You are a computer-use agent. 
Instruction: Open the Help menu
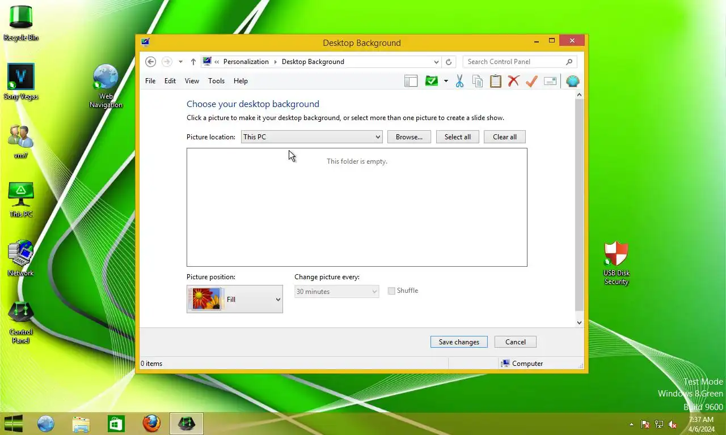(240, 81)
